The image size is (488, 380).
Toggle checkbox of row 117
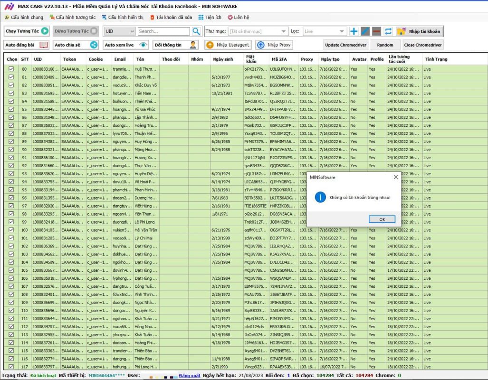[11, 367]
